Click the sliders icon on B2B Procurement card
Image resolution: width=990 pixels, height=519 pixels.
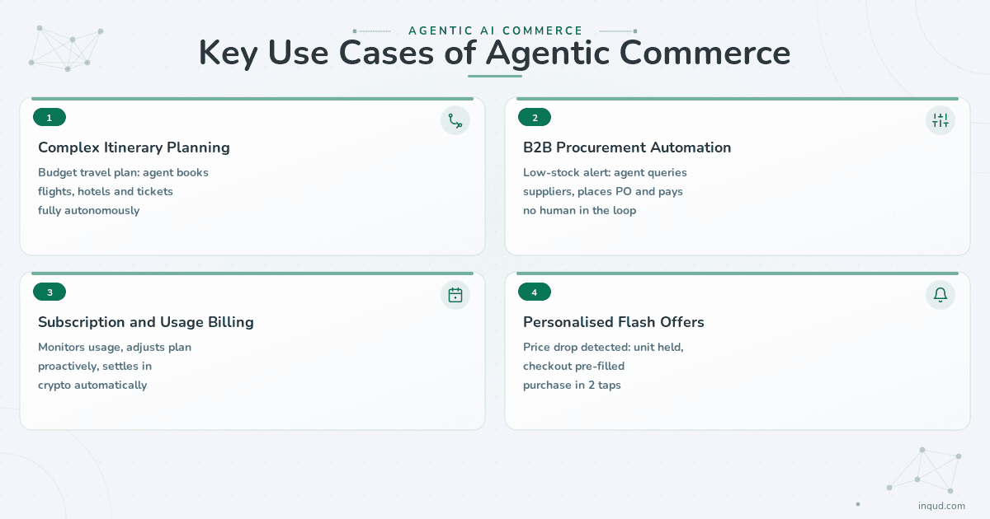(x=940, y=120)
